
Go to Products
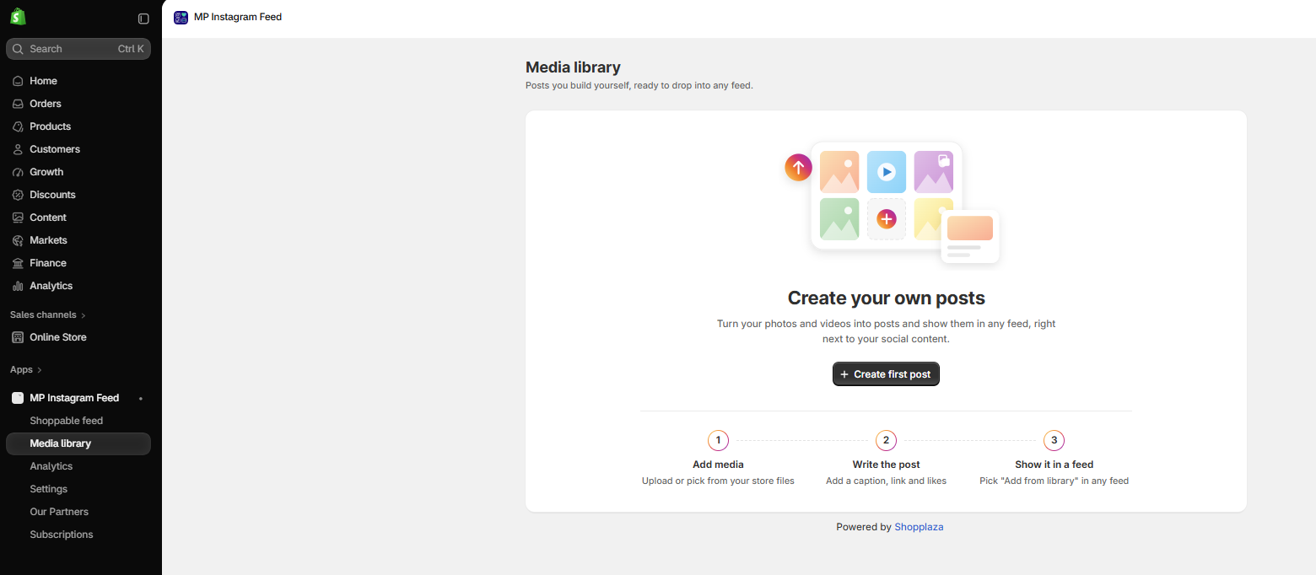click(78, 126)
